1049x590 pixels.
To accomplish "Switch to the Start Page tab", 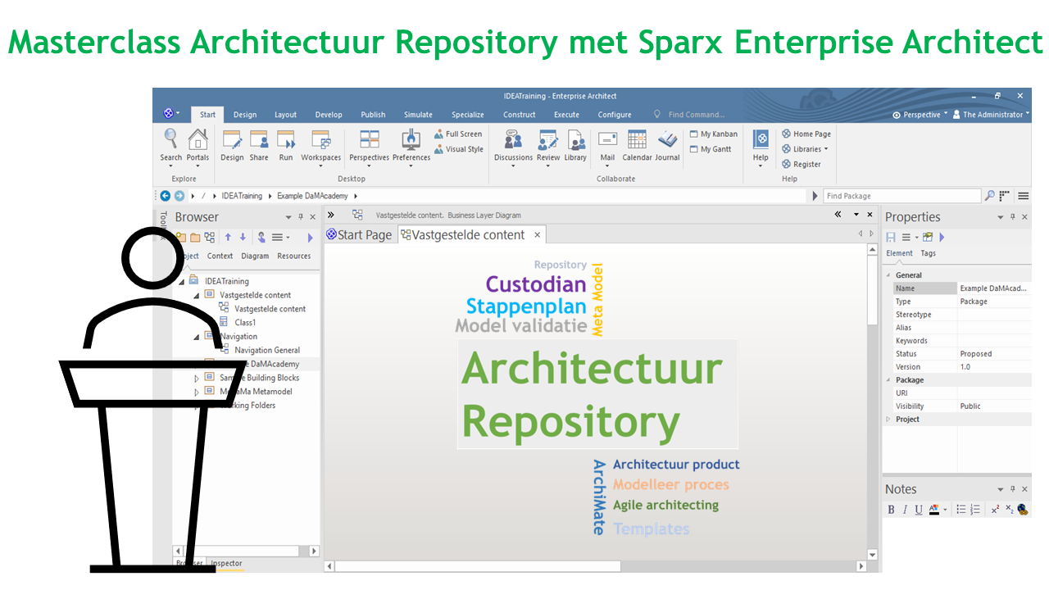I will pos(359,235).
